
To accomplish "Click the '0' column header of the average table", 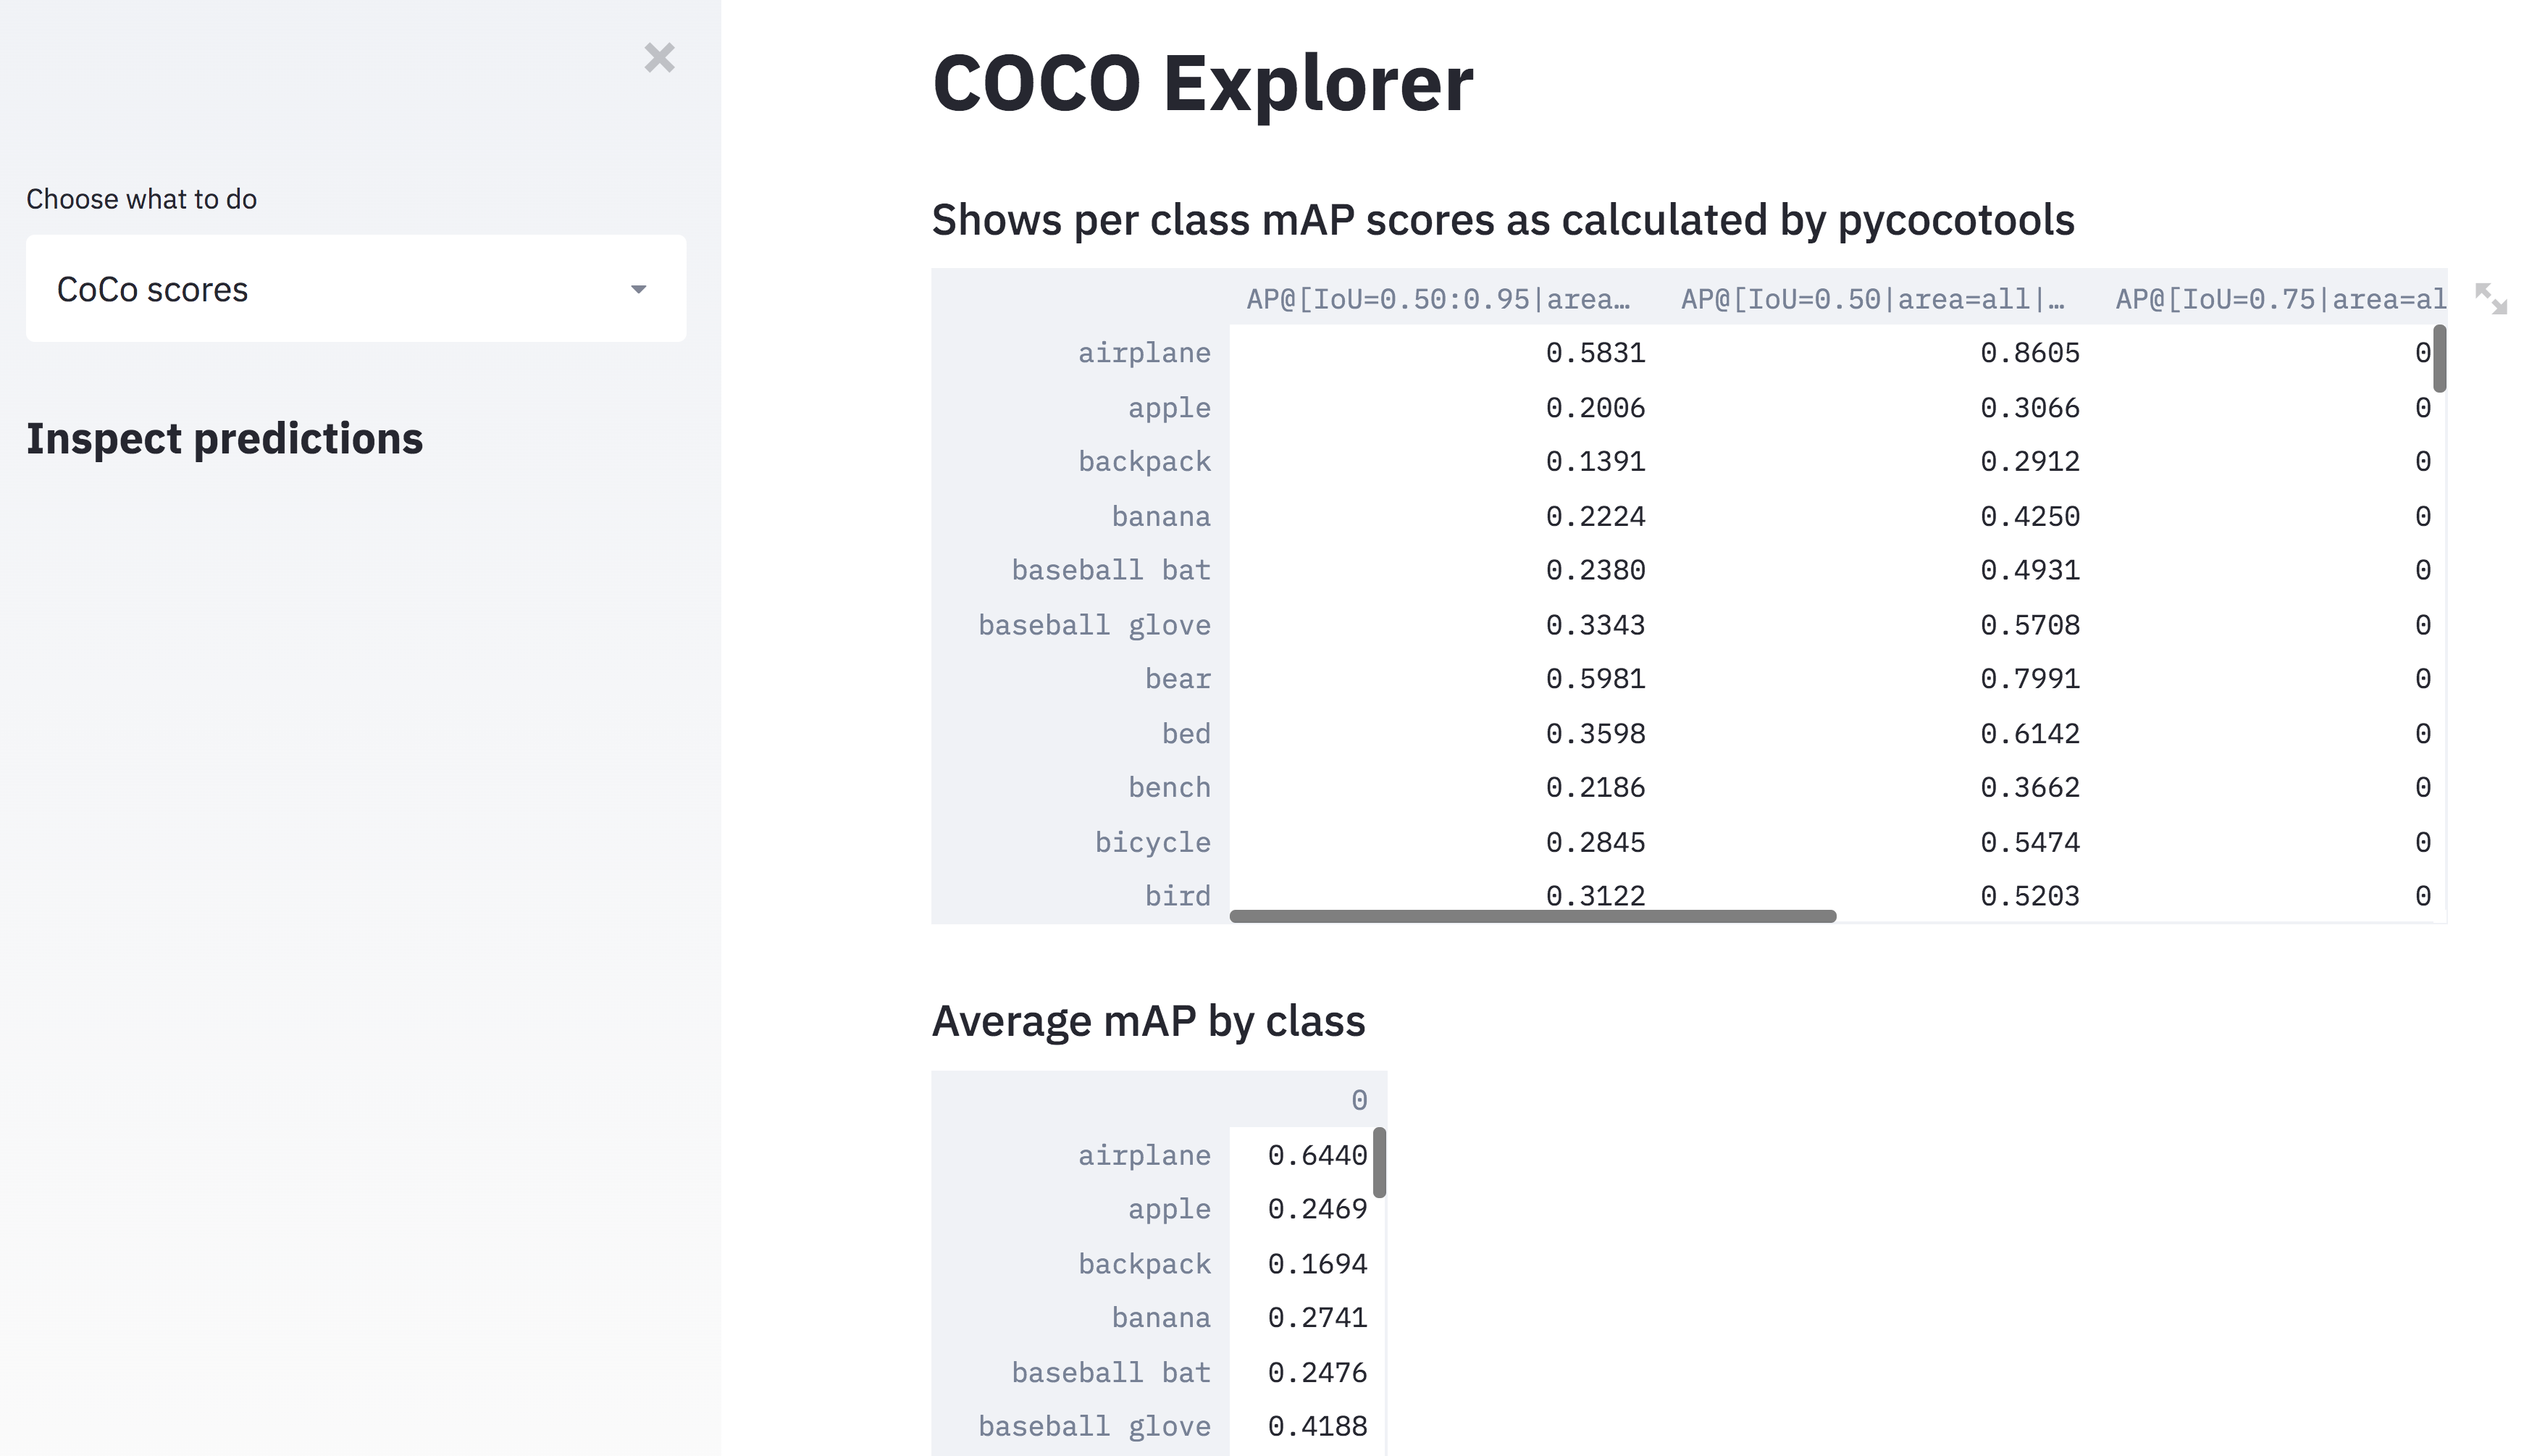I will 1359,1100.
